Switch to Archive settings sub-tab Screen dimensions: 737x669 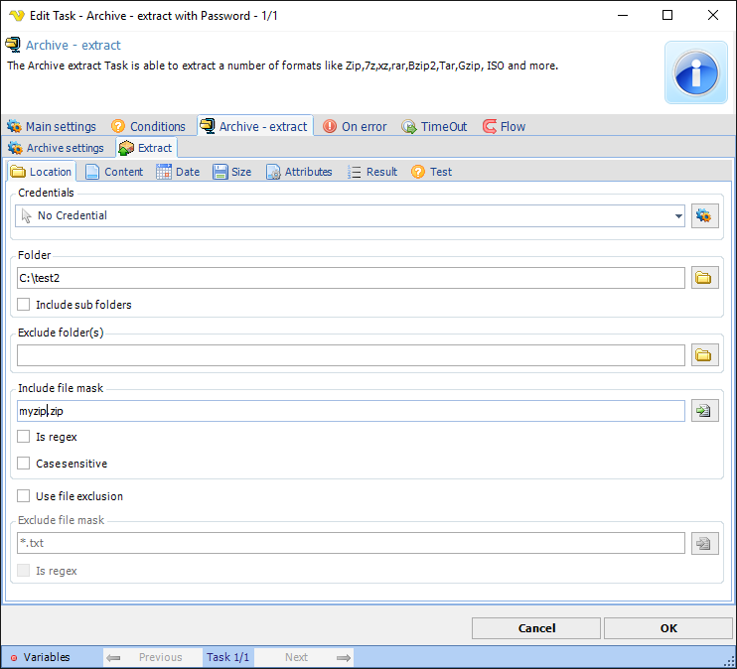point(57,148)
